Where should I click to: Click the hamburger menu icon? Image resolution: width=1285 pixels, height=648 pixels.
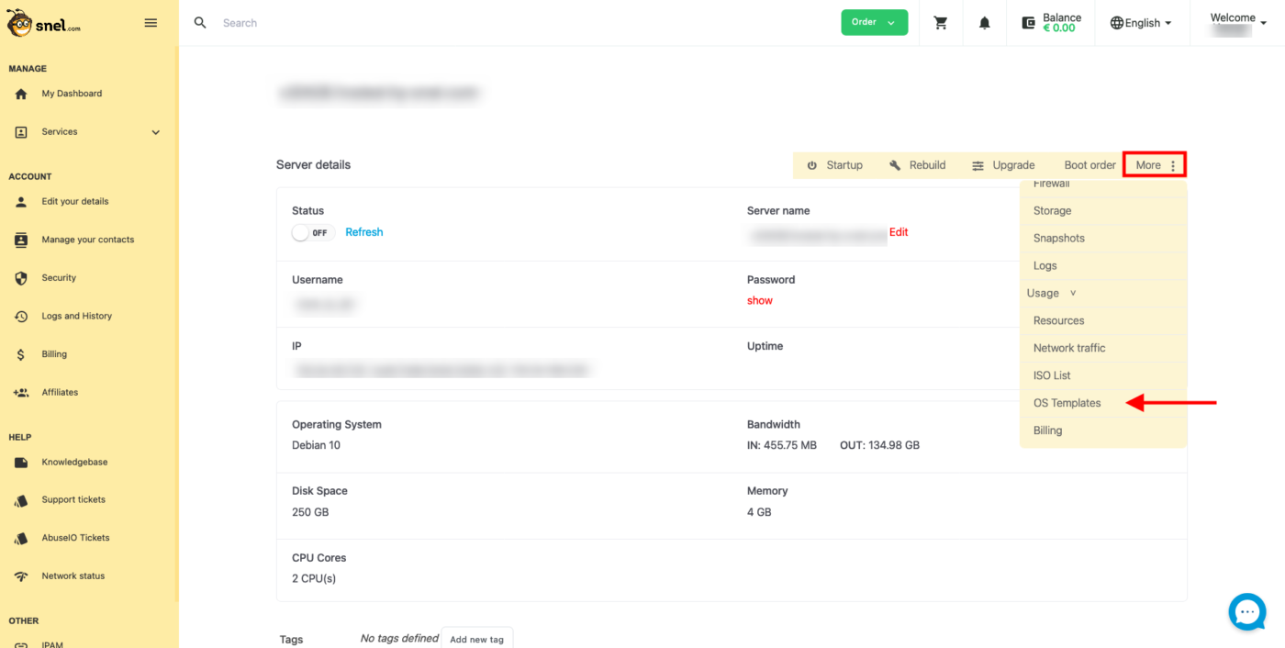point(151,23)
